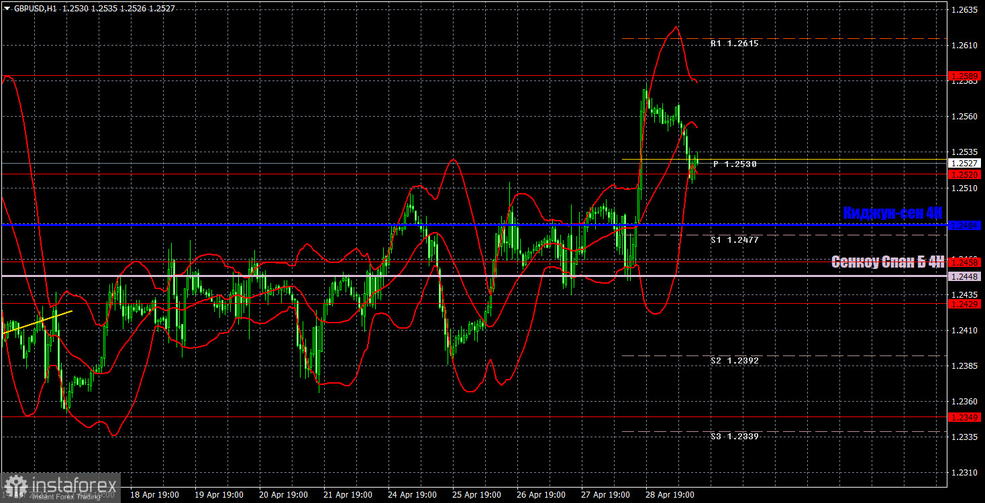This screenshot has height=503, width=985.
Task: Click the 1.2610 price scale value
Action: pyautogui.click(x=964, y=46)
